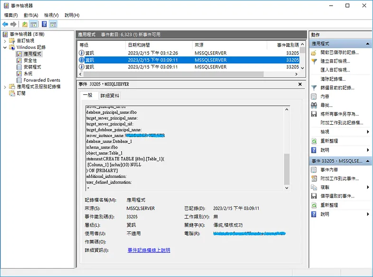The image size is (373, 277).
Task: Click the upper 說明 help icon
Action: 314,150
